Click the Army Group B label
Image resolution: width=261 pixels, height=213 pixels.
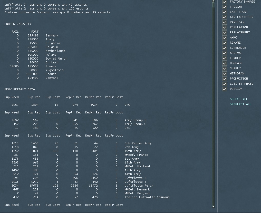tap(135, 120)
